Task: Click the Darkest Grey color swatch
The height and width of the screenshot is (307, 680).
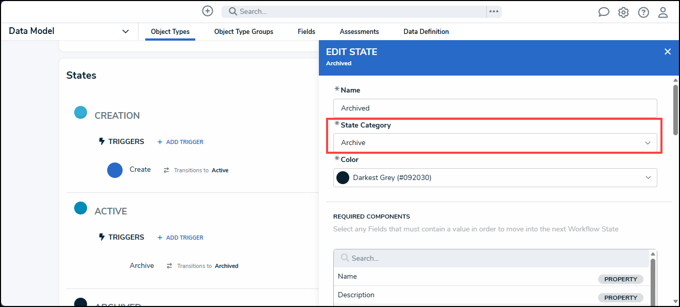Action: pyautogui.click(x=342, y=177)
